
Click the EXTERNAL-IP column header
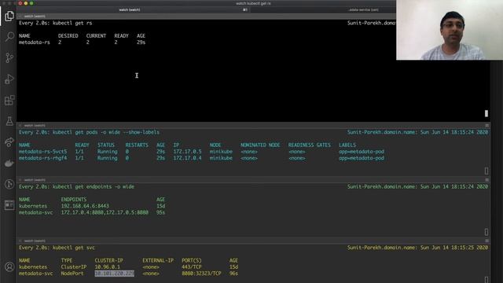pyautogui.click(x=158, y=260)
